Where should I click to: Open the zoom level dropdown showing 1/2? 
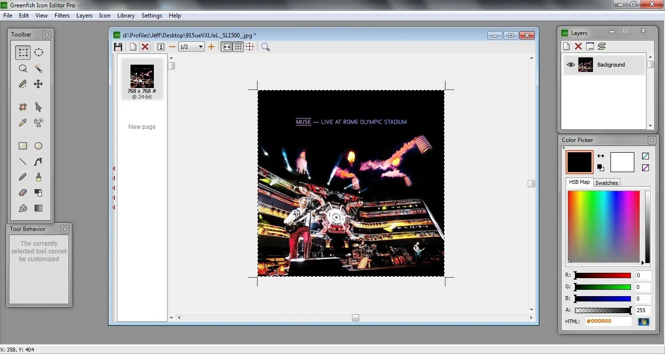click(x=191, y=47)
